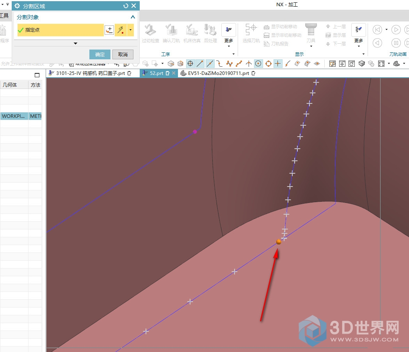Click the 确定 button
Screen dimensions: 409x352
100,54
